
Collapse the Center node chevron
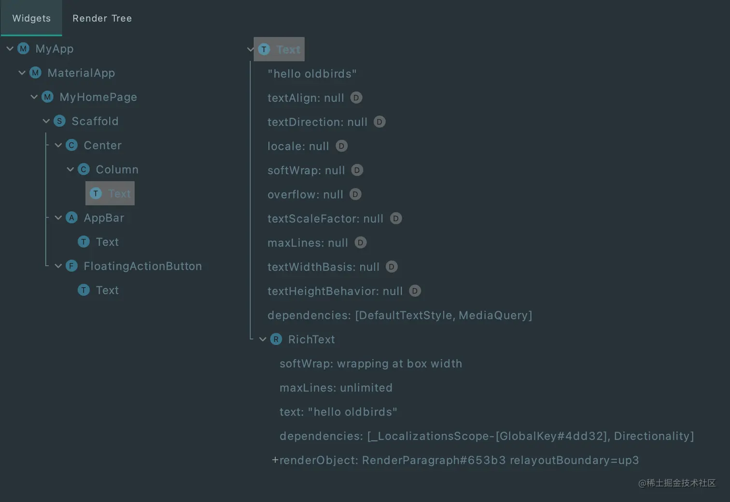[58, 145]
